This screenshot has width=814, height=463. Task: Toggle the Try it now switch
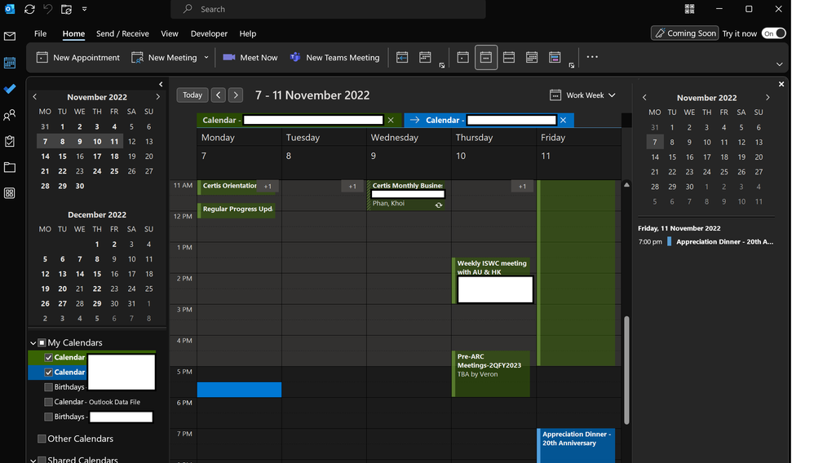[773, 33]
